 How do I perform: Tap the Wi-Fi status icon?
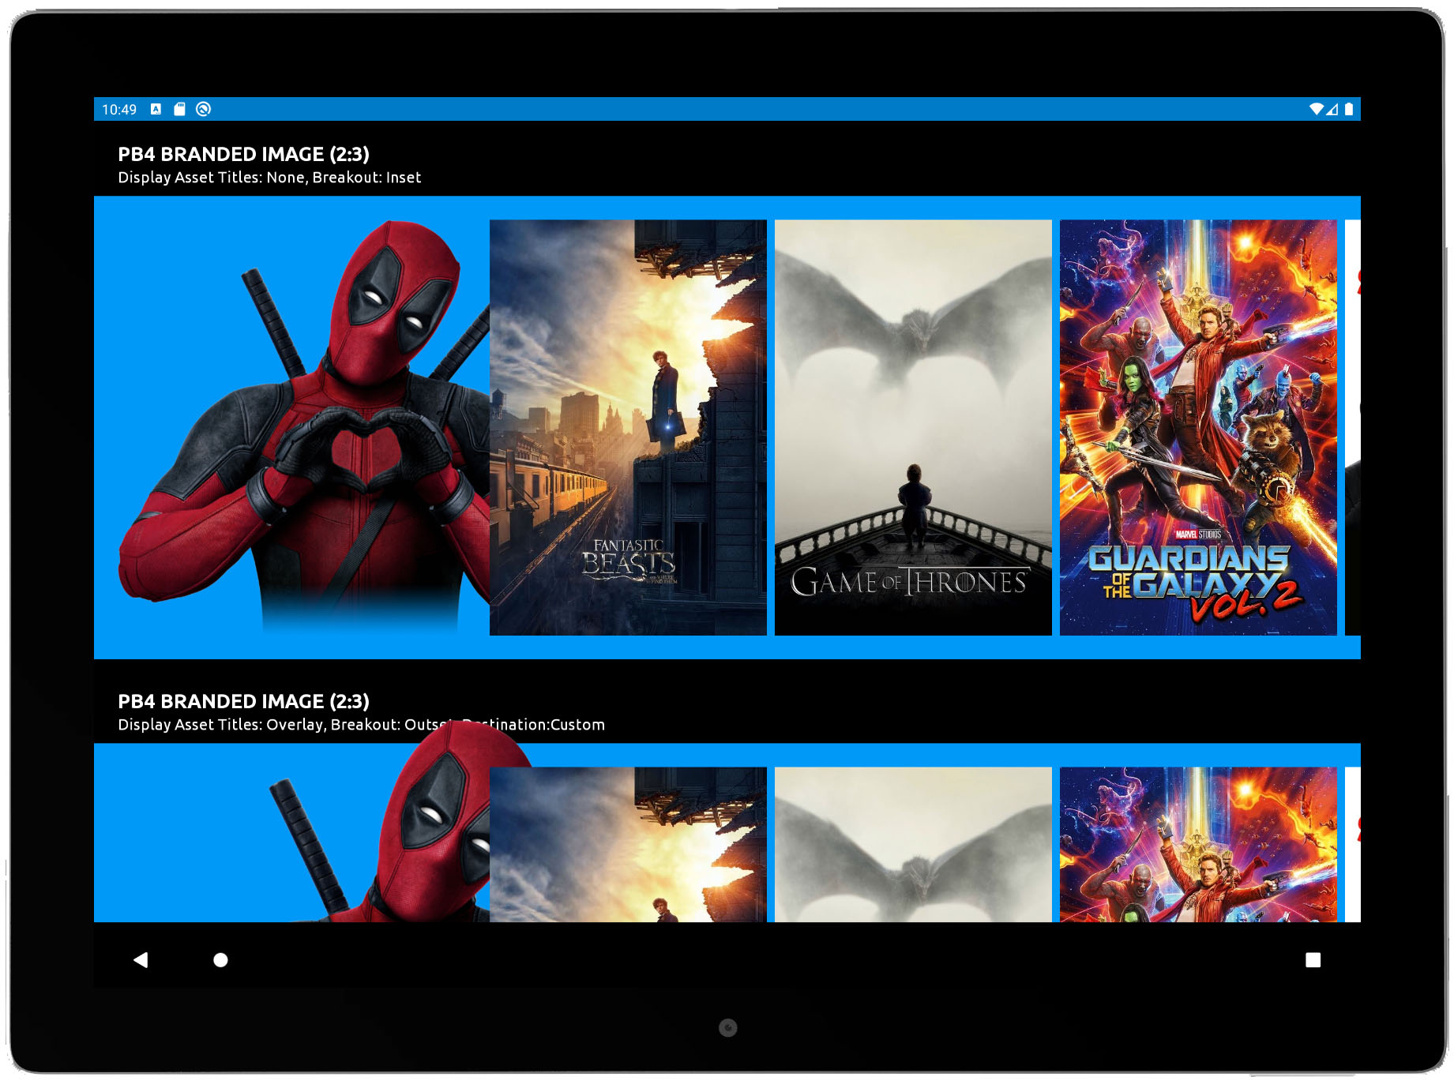1316,109
